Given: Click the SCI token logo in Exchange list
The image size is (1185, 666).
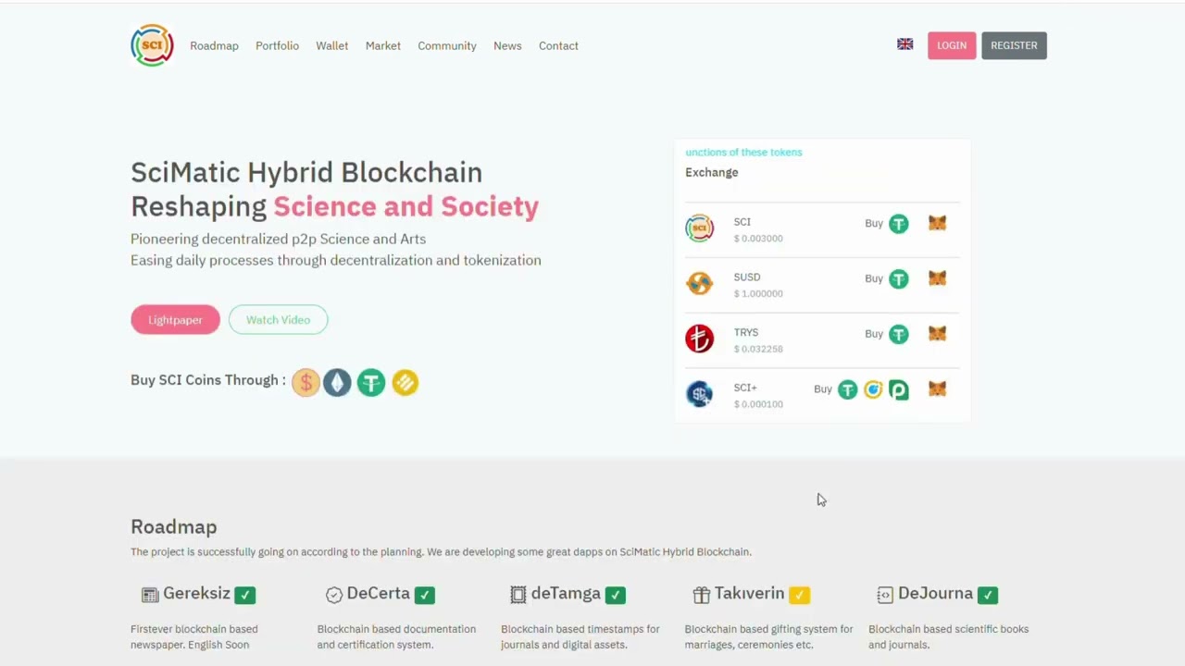Looking at the screenshot, I should pos(700,228).
